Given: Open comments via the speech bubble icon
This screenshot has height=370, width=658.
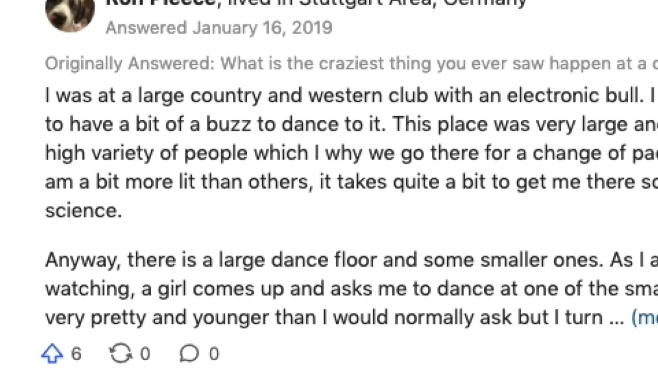Looking at the screenshot, I should (x=189, y=354).
